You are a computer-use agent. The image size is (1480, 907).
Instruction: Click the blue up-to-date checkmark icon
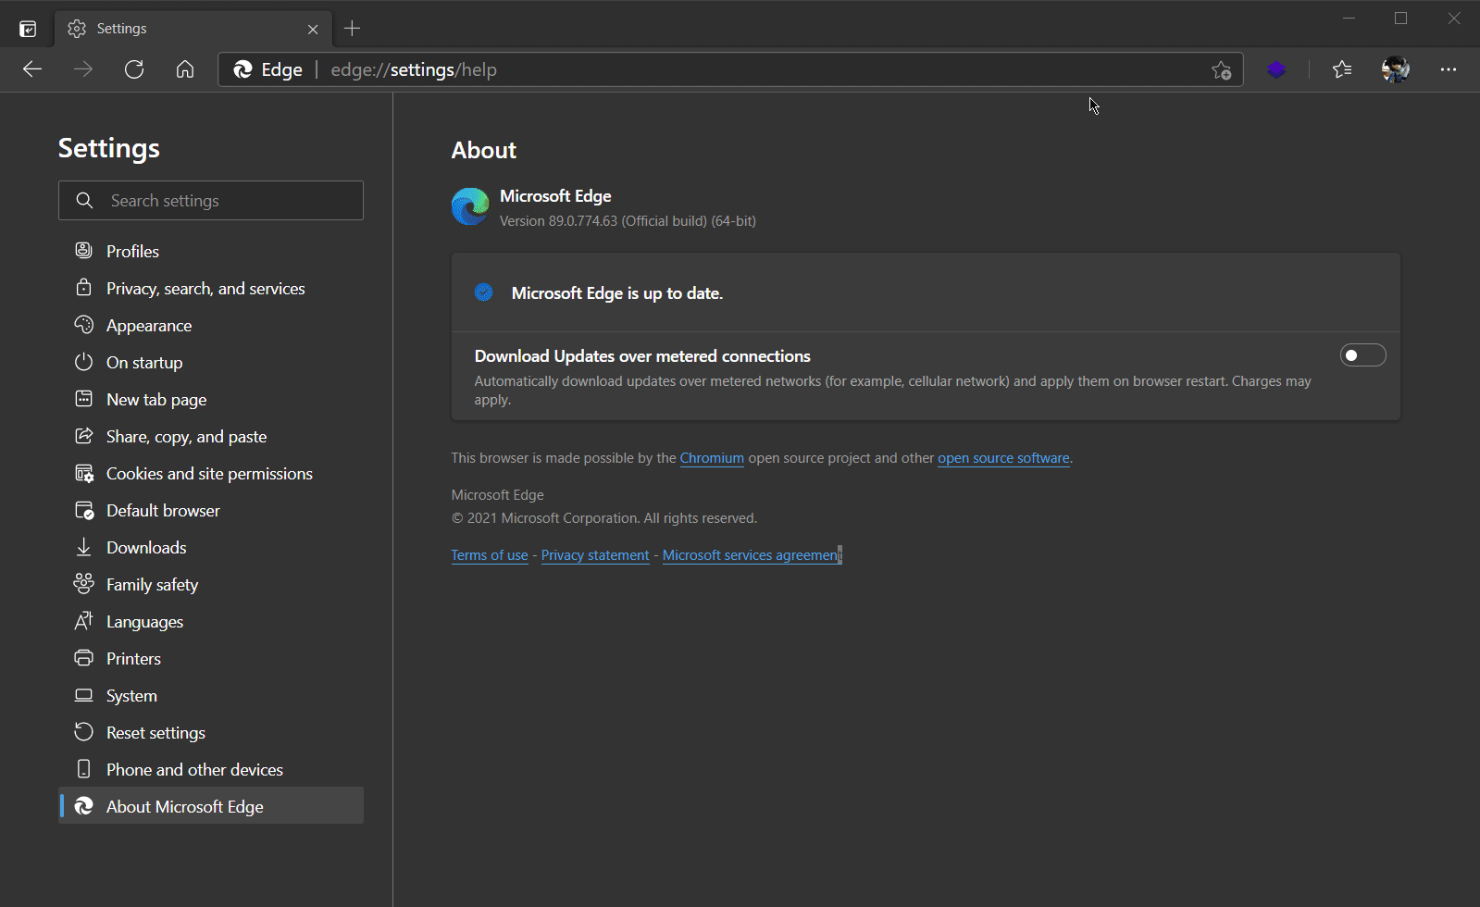click(484, 292)
